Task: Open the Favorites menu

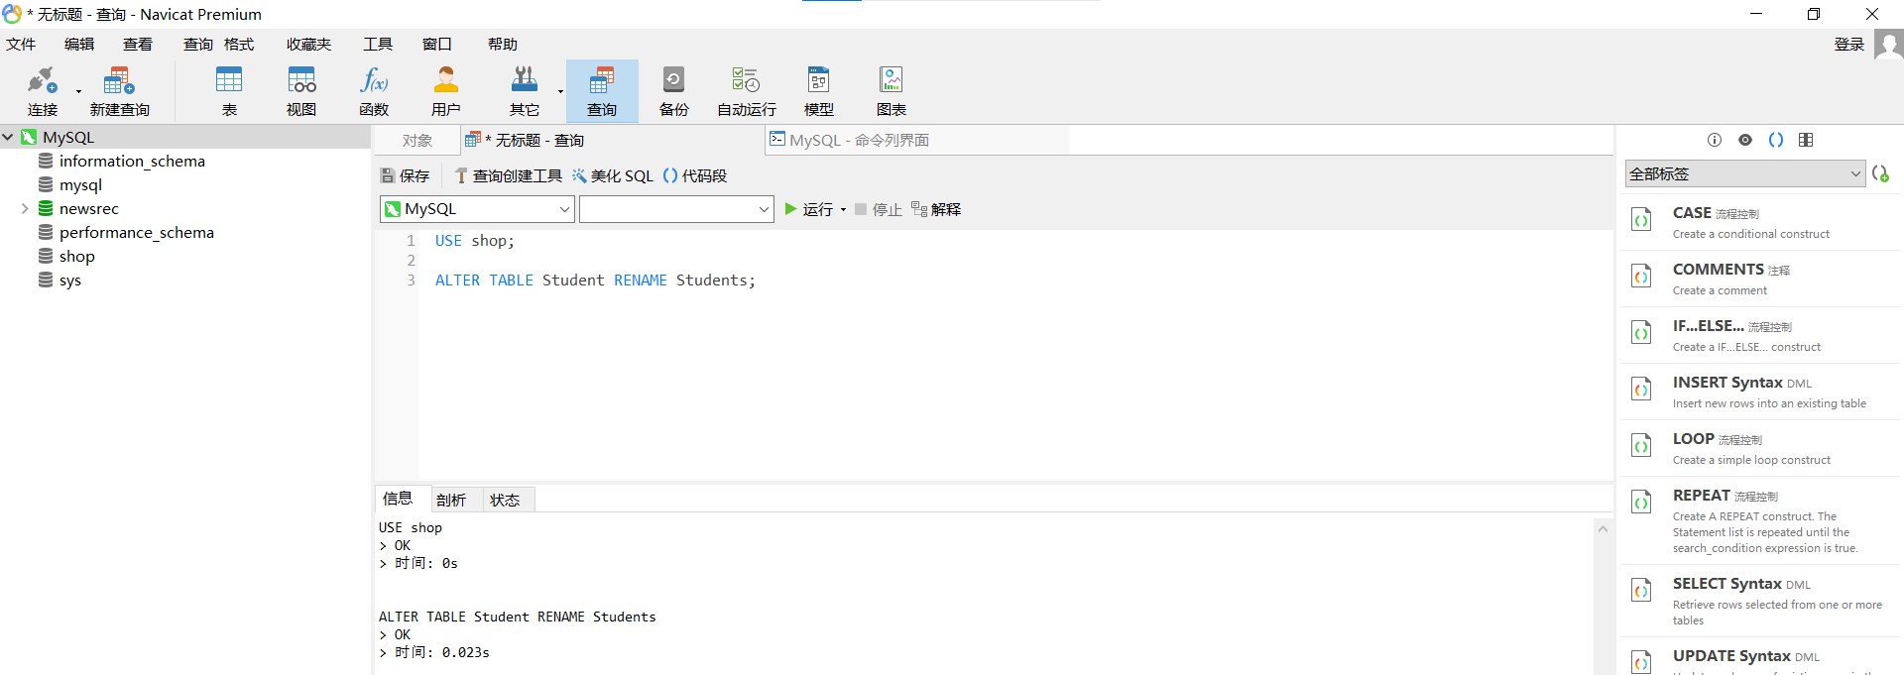Action: pos(309,45)
